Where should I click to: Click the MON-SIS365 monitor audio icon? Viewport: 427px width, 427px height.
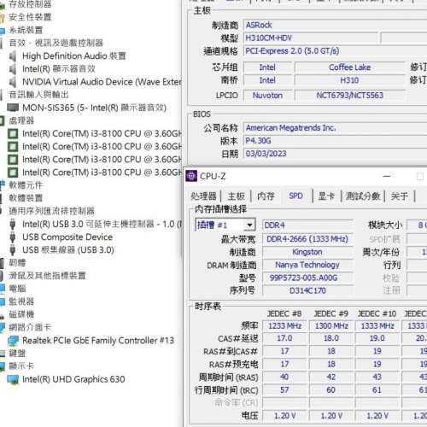(13, 108)
